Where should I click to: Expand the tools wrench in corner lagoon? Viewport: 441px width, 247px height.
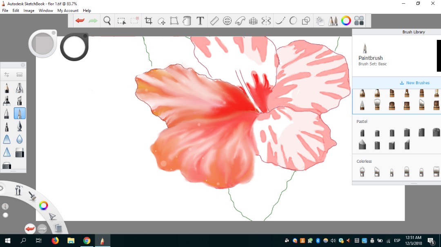18,190
